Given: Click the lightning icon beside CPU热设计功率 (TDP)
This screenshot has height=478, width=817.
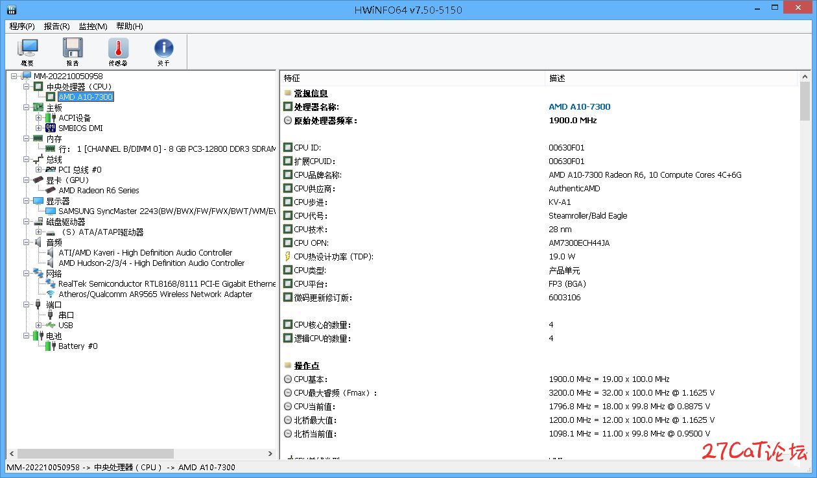Looking at the screenshot, I should point(288,256).
